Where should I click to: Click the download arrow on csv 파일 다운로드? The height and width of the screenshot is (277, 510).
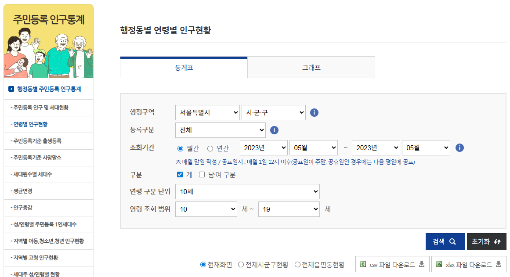coord(422,264)
